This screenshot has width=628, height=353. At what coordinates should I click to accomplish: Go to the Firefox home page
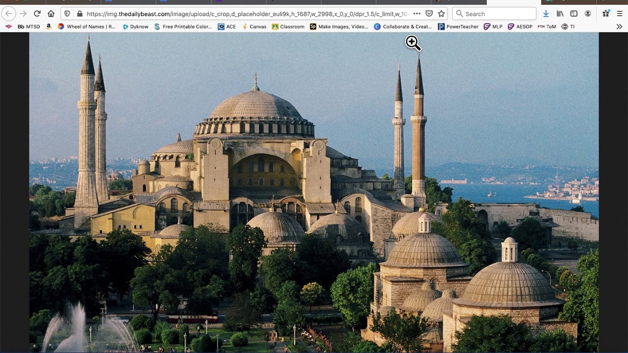51,14
